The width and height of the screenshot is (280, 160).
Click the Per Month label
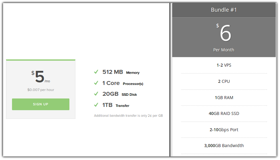click(224, 50)
